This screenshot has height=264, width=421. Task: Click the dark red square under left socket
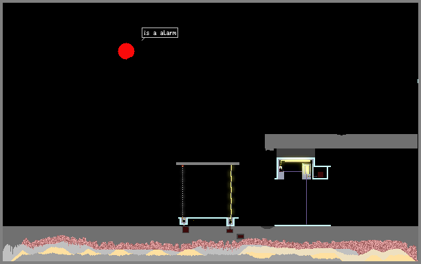click(x=186, y=230)
